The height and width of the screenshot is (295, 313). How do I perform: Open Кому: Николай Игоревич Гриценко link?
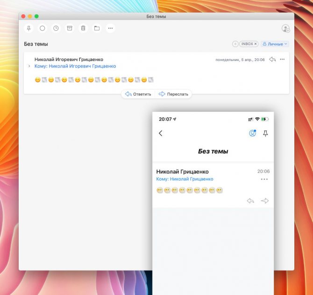[x=75, y=66]
